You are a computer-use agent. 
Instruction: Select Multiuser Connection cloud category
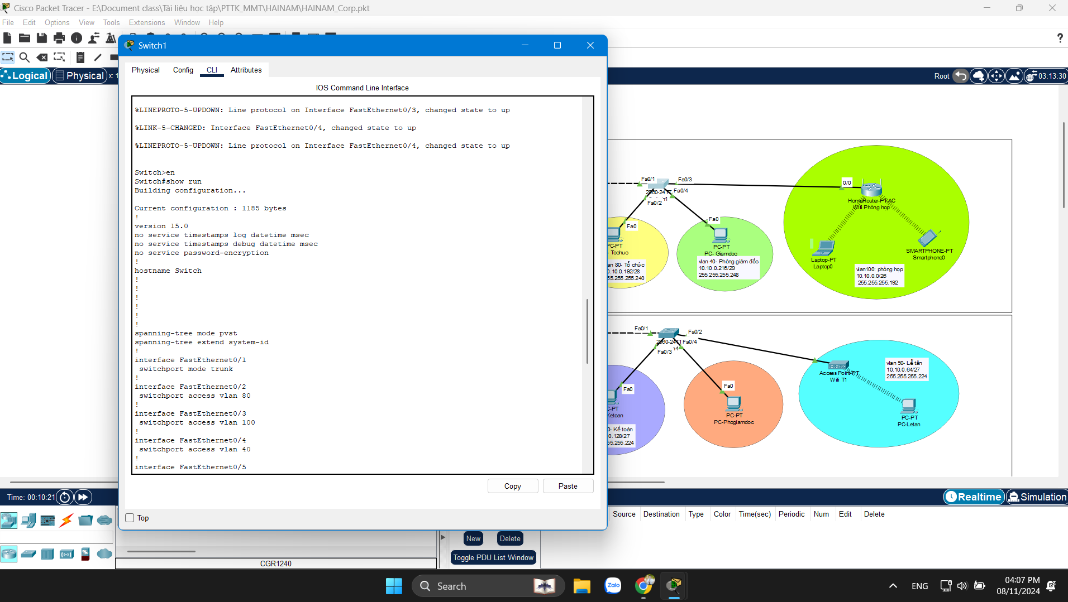point(104,521)
